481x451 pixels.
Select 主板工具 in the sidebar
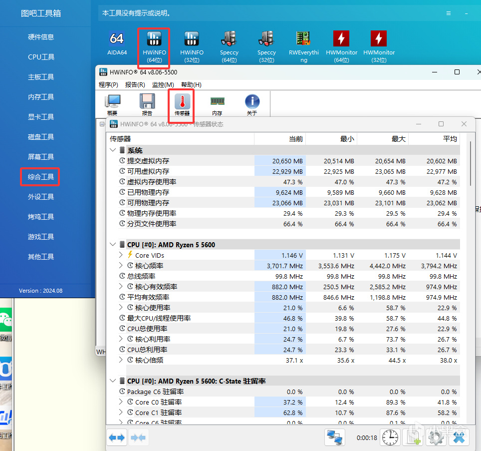point(41,77)
